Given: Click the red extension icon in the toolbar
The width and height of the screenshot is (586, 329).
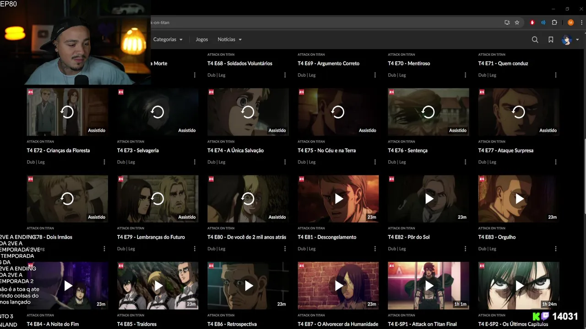Looking at the screenshot, I should 532,22.
